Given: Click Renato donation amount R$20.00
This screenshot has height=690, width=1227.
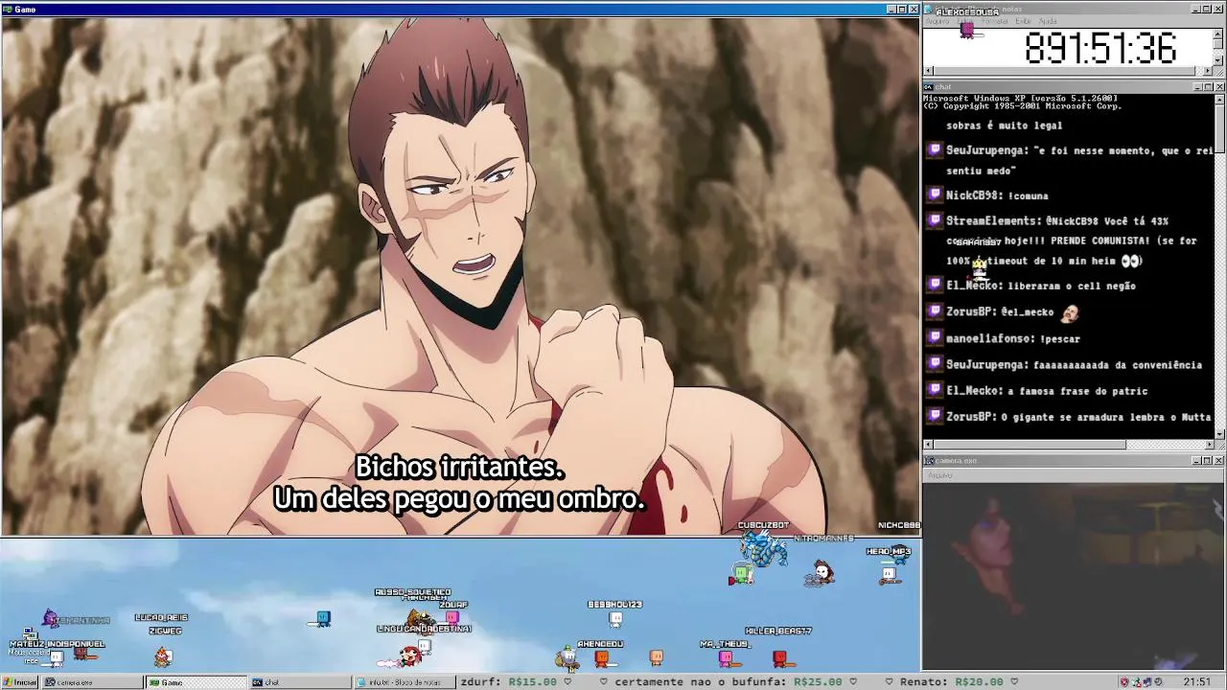Looking at the screenshot, I should click(978, 682).
